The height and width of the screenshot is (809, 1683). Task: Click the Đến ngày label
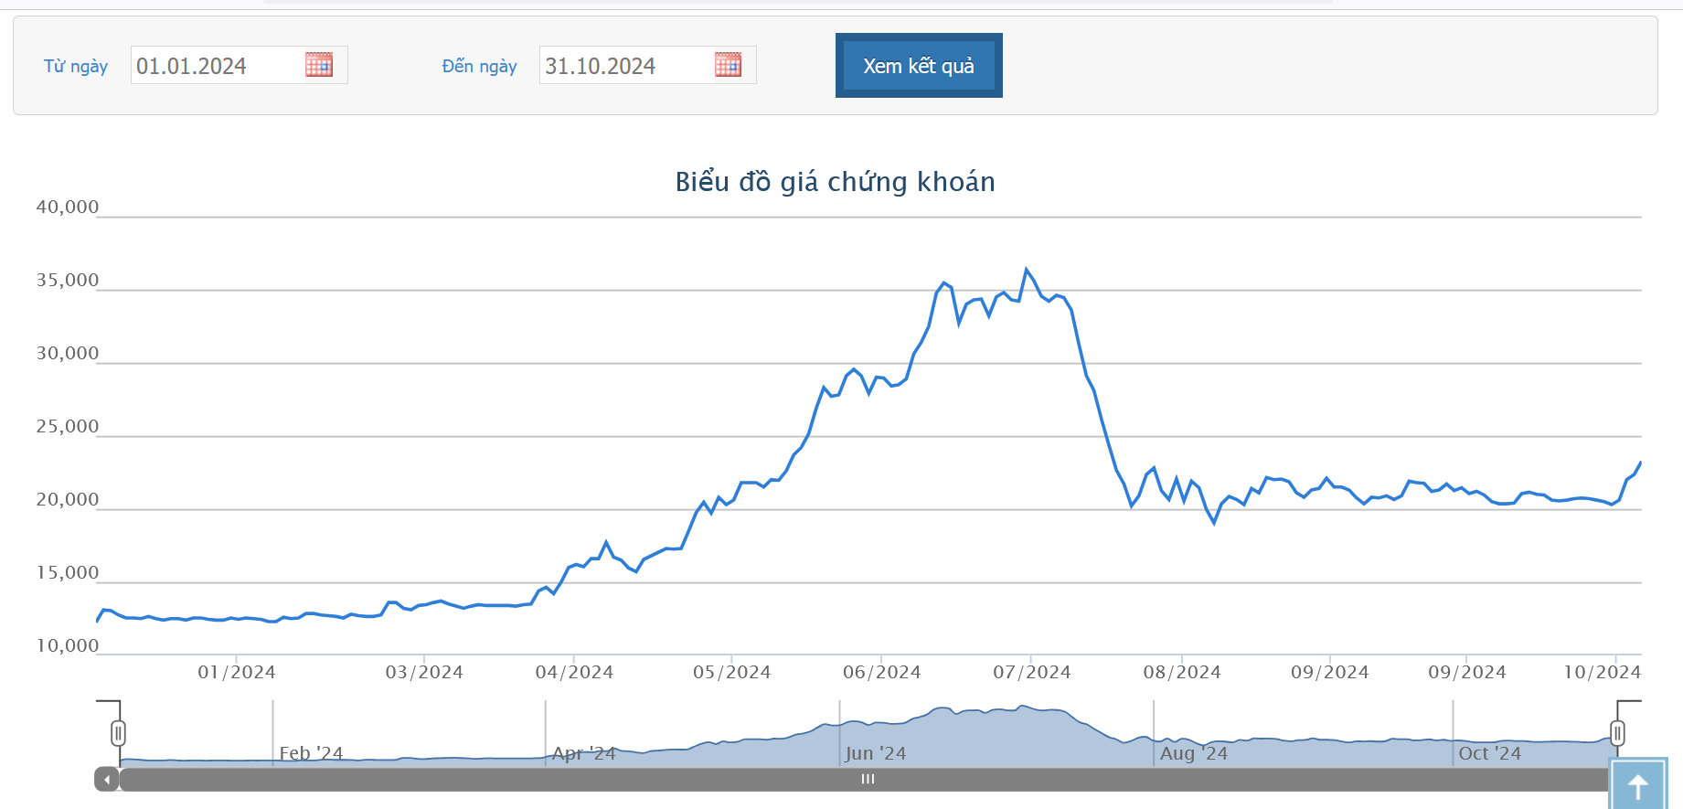click(x=479, y=67)
